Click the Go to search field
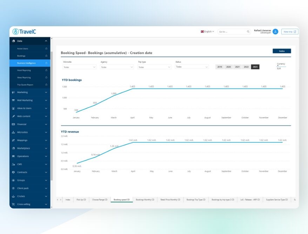Screen dimensions: 308x234 point(234,32)
